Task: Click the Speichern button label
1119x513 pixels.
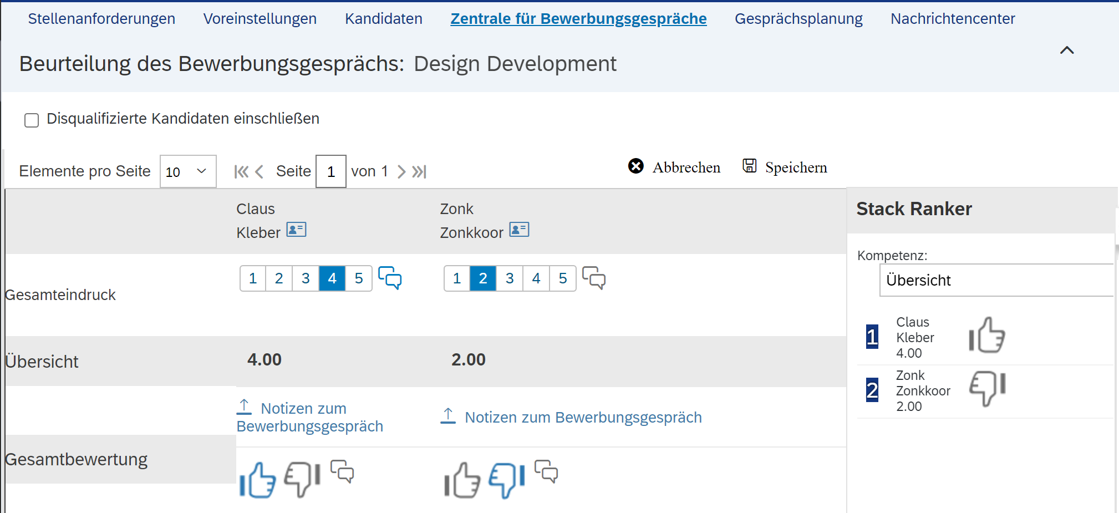Action: point(796,167)
